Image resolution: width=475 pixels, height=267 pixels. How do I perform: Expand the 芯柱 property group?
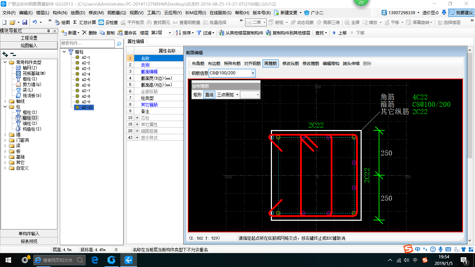click(137, 118)
